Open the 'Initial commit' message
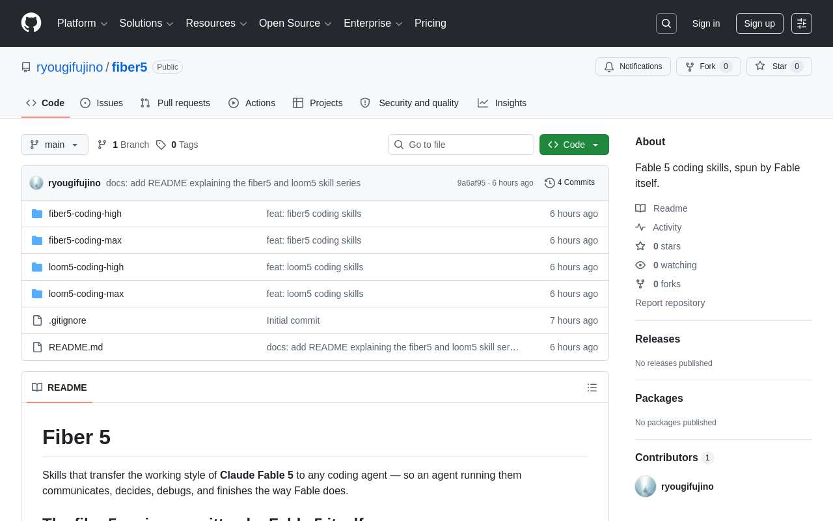This screenshot has height=521, width=833. click(x=293, y=320)
